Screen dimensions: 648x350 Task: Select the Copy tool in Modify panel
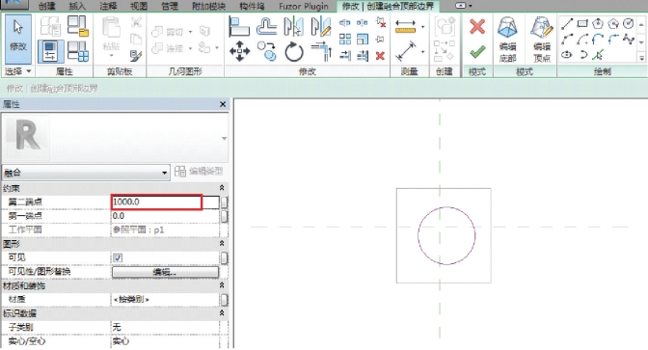266,52
